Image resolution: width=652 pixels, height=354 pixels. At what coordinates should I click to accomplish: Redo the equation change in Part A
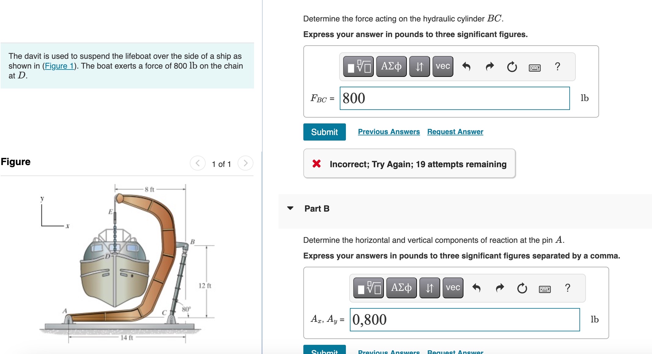(x=490, y=66)
